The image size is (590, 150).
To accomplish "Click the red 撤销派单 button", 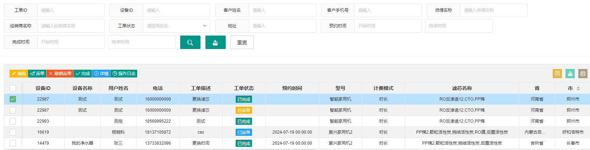I will pos(60,74).
